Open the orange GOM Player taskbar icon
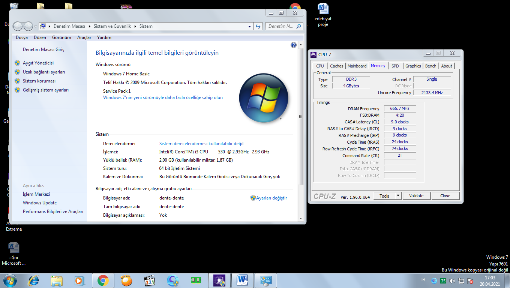Viewport: 510px width, 288px height. tap(126, 280)
